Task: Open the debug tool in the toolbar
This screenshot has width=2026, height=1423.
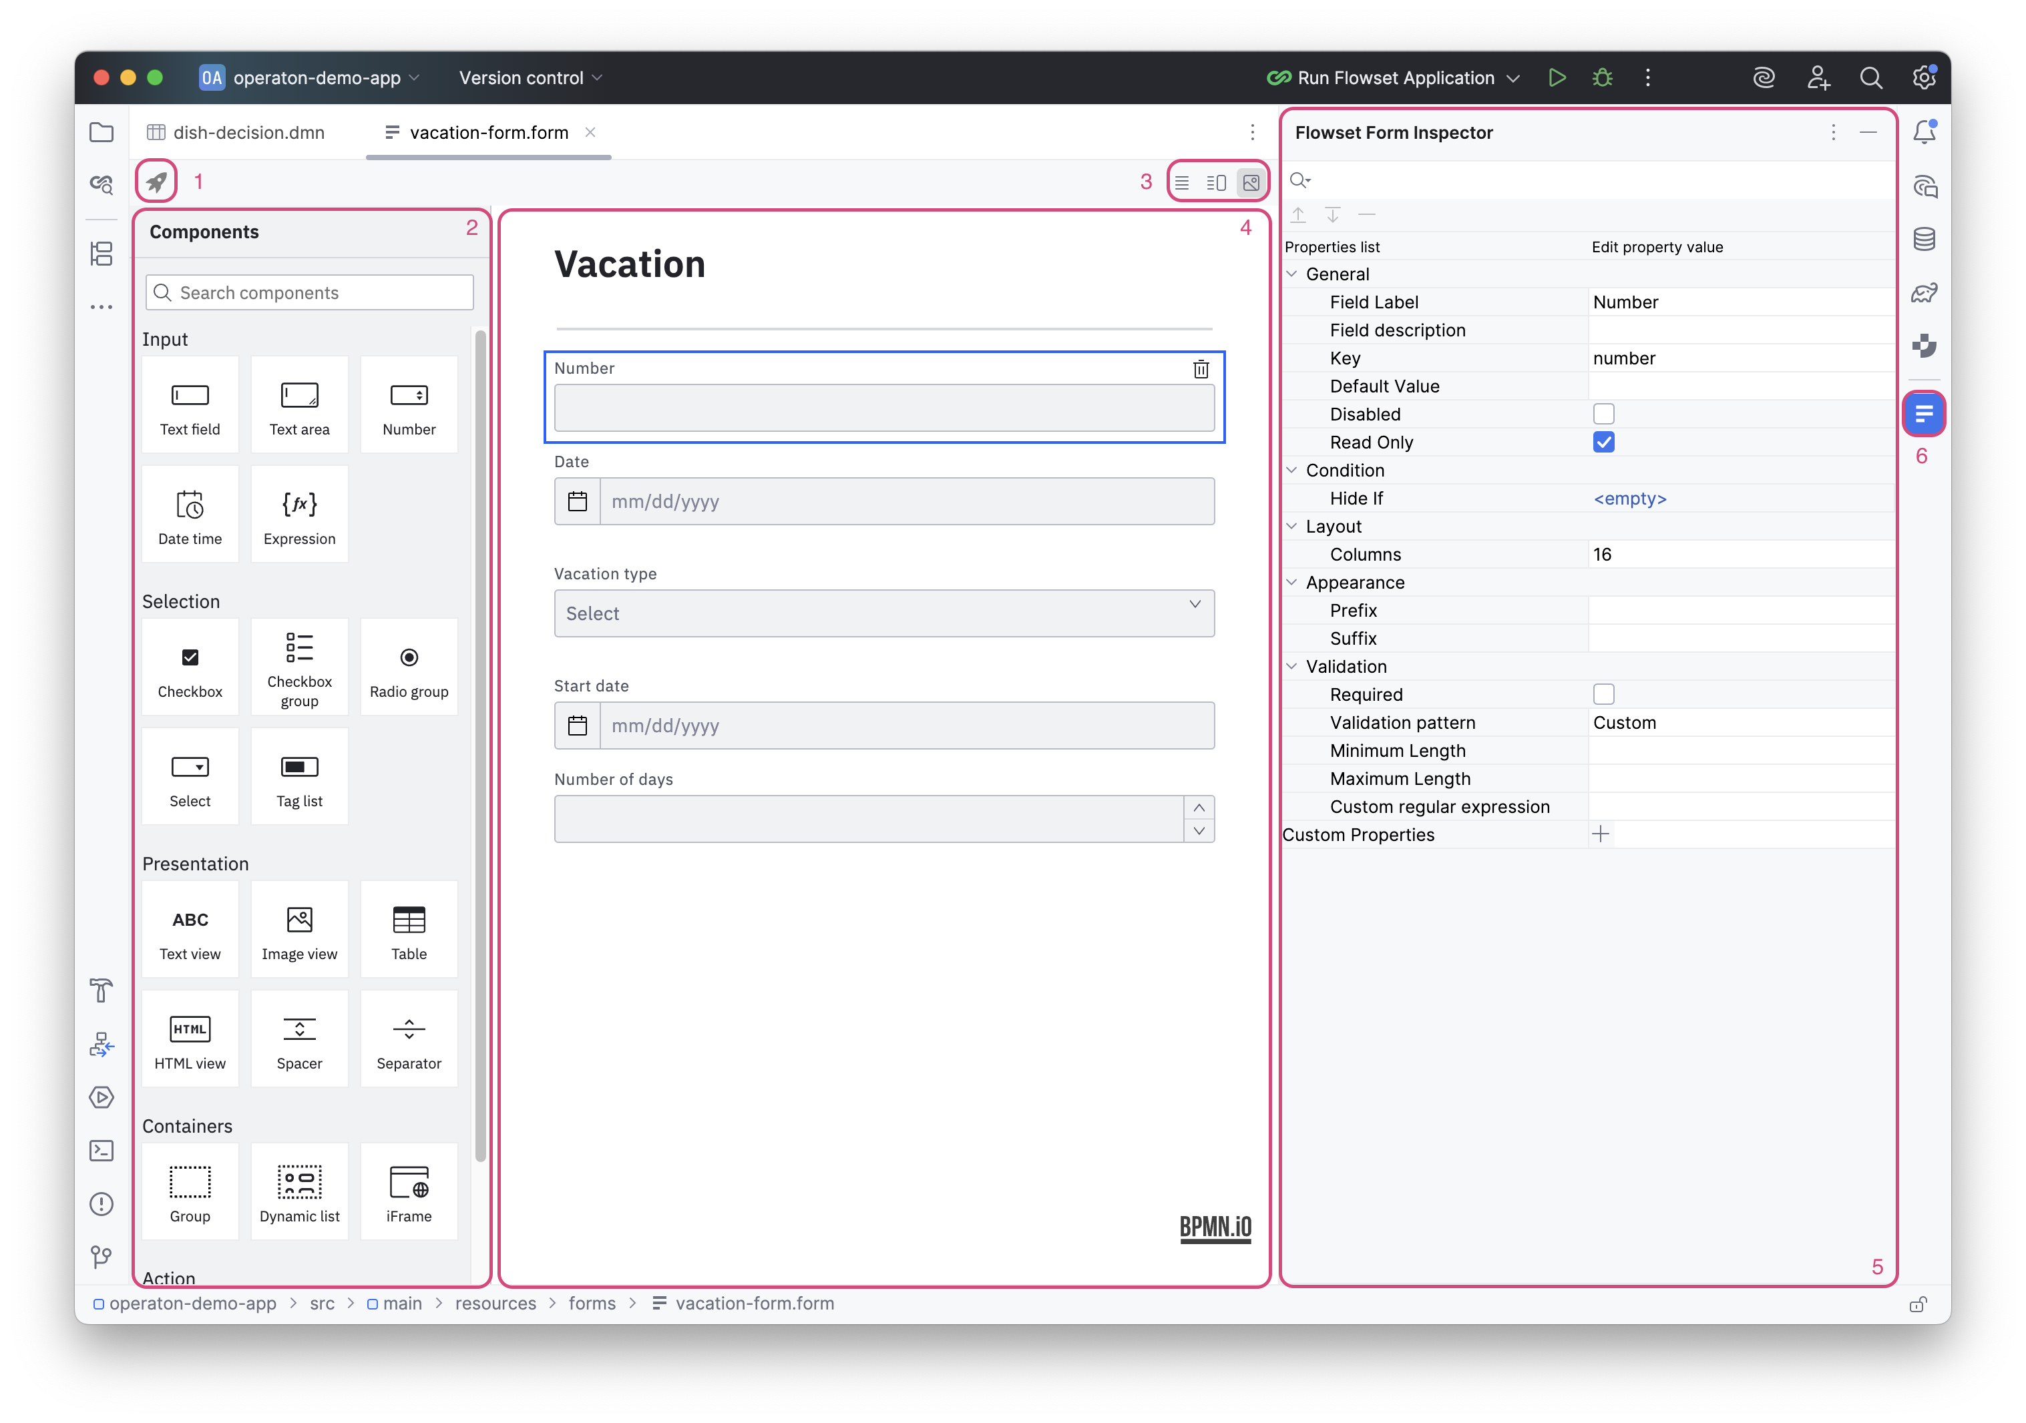Action: 1601,77
